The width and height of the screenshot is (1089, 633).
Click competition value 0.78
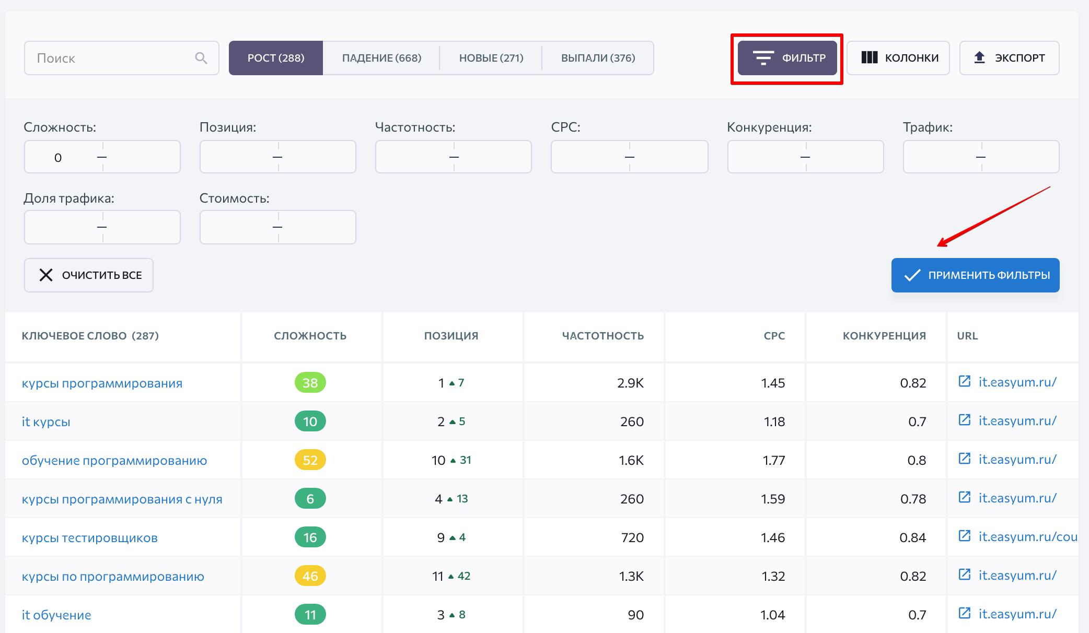[x=913, y=499]
